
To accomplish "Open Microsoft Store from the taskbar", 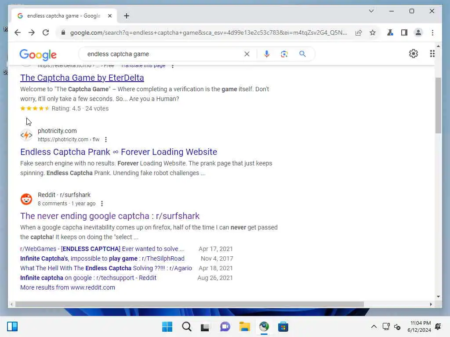I will tap(283, 326).
